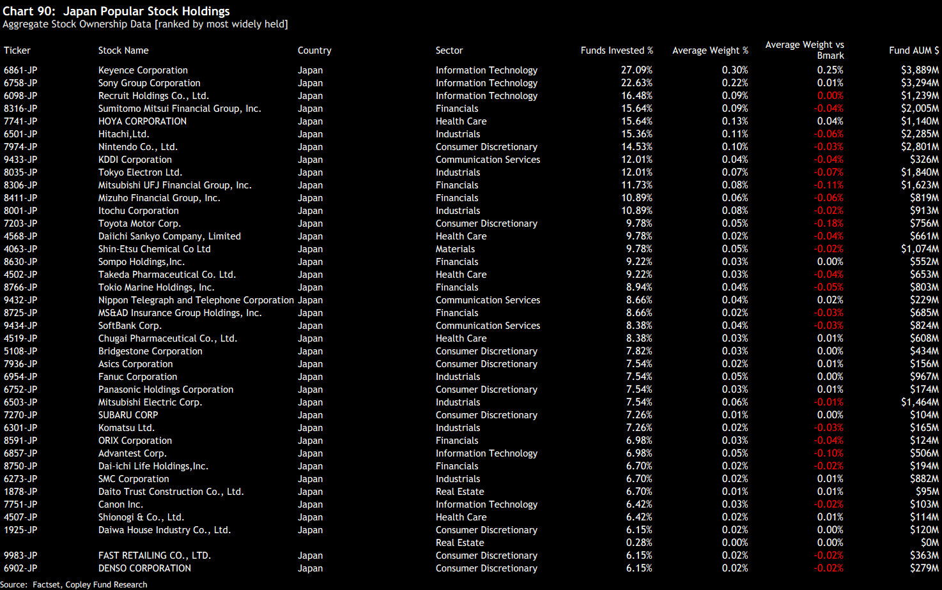
Task: Select the Country column header
Action: tap(314, 50)
